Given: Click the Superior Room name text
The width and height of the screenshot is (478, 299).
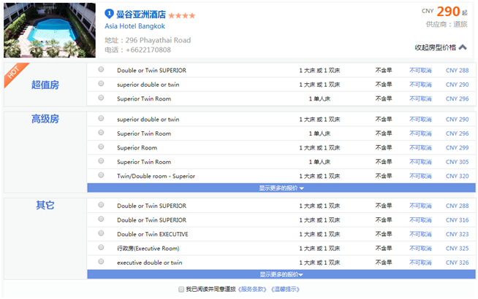Looking at the screenshot, I should pos(137,147).
